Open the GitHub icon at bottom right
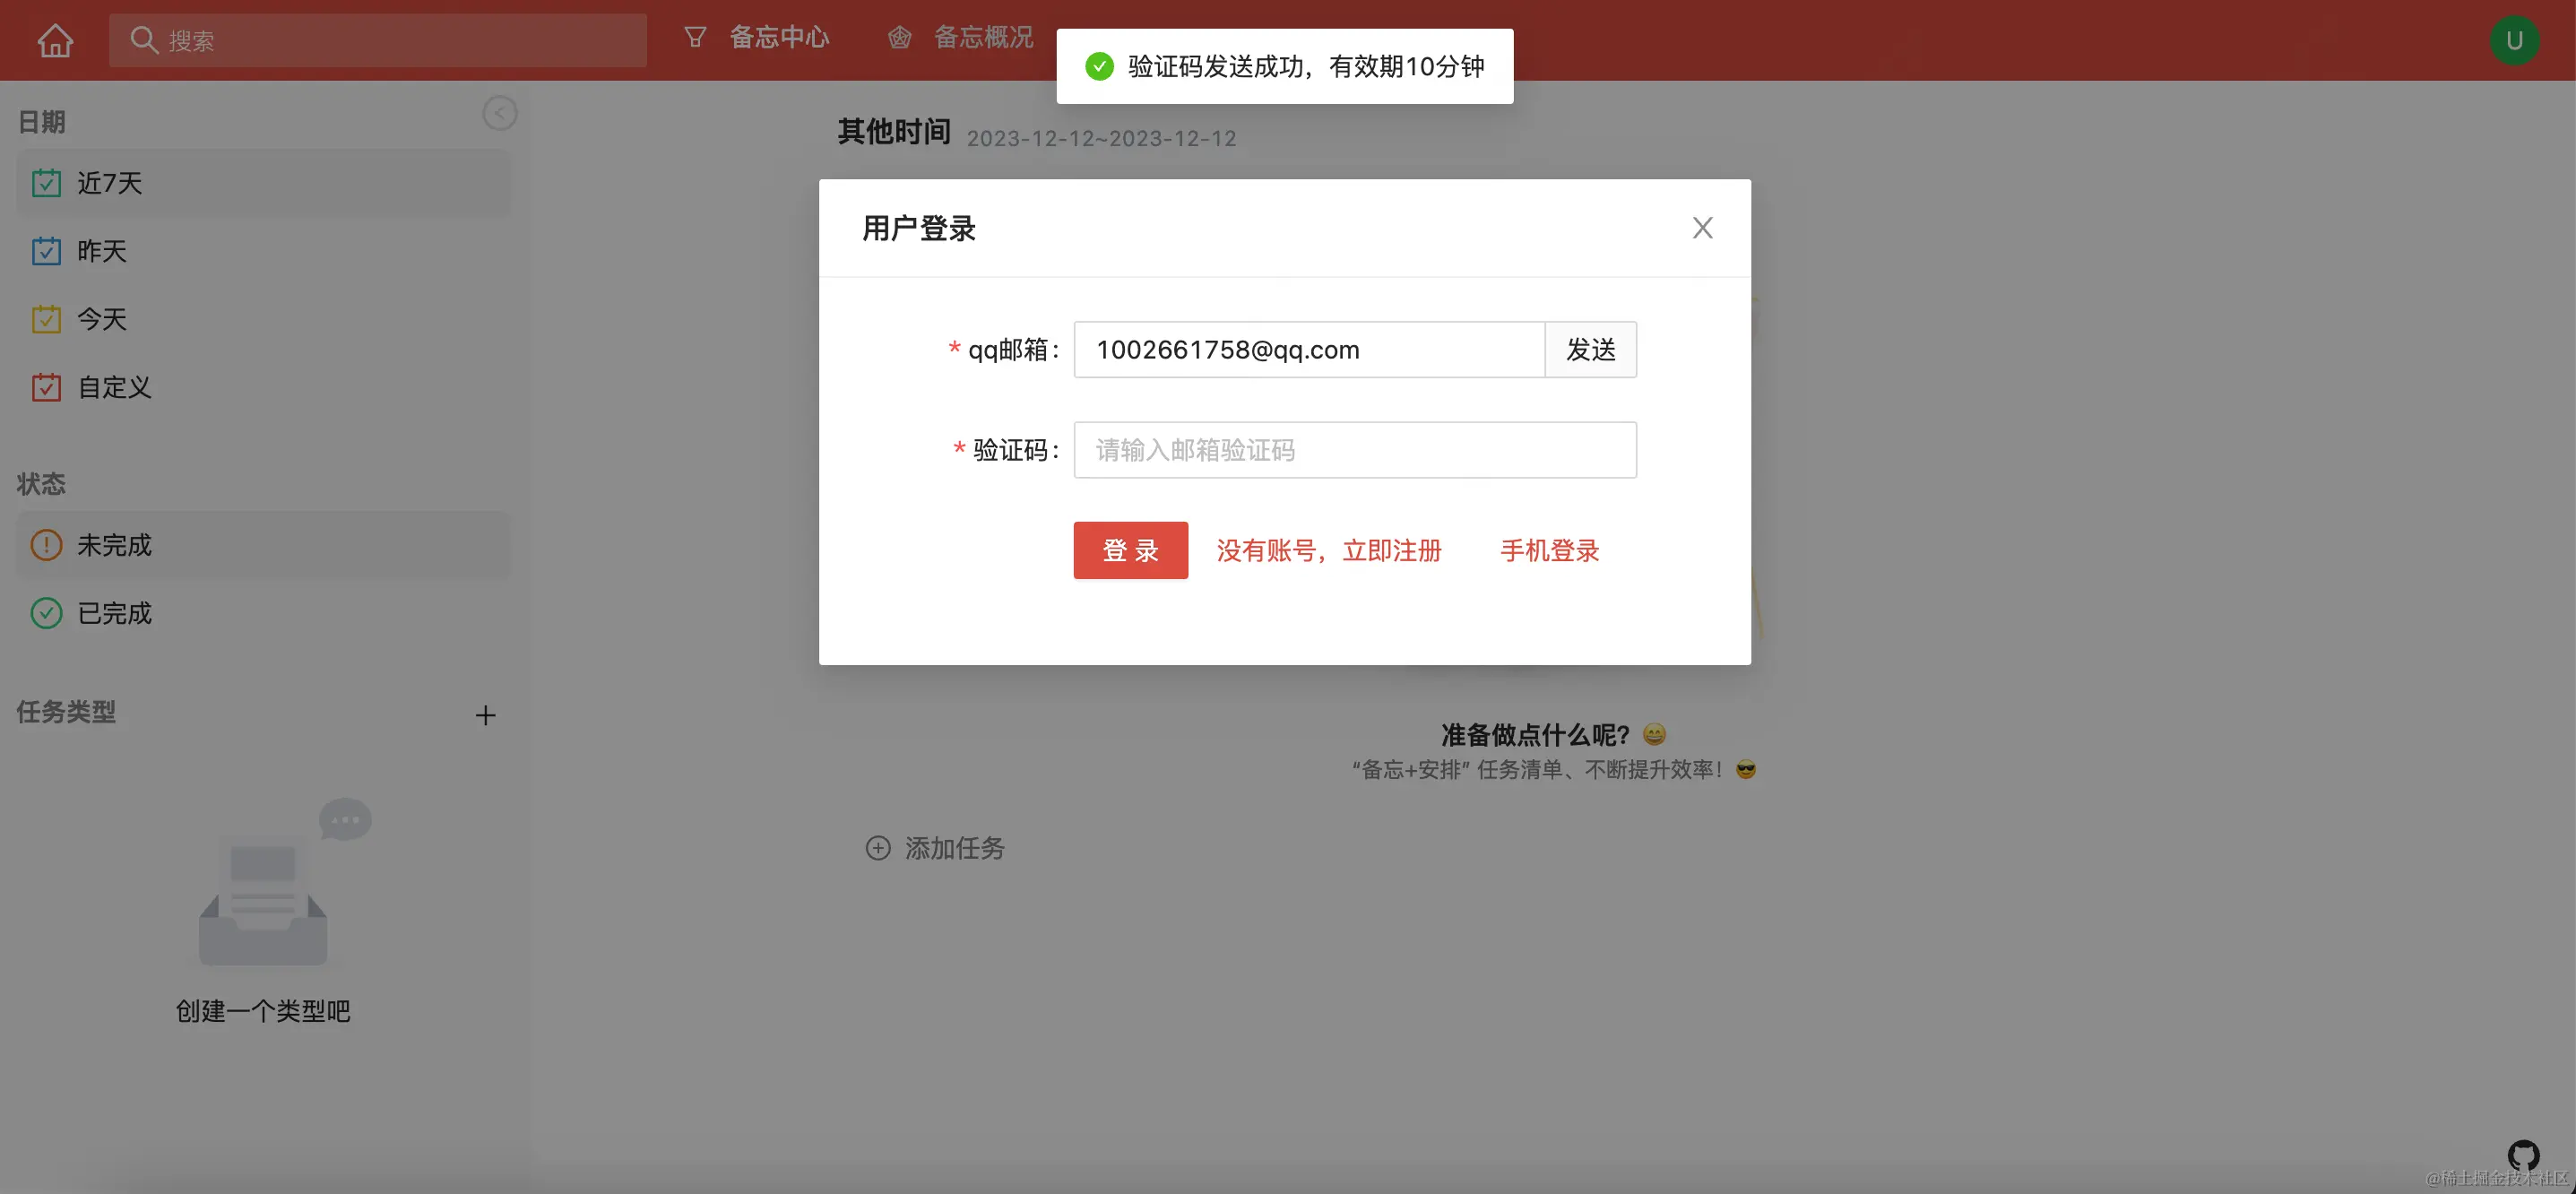 point(2522,1155)
